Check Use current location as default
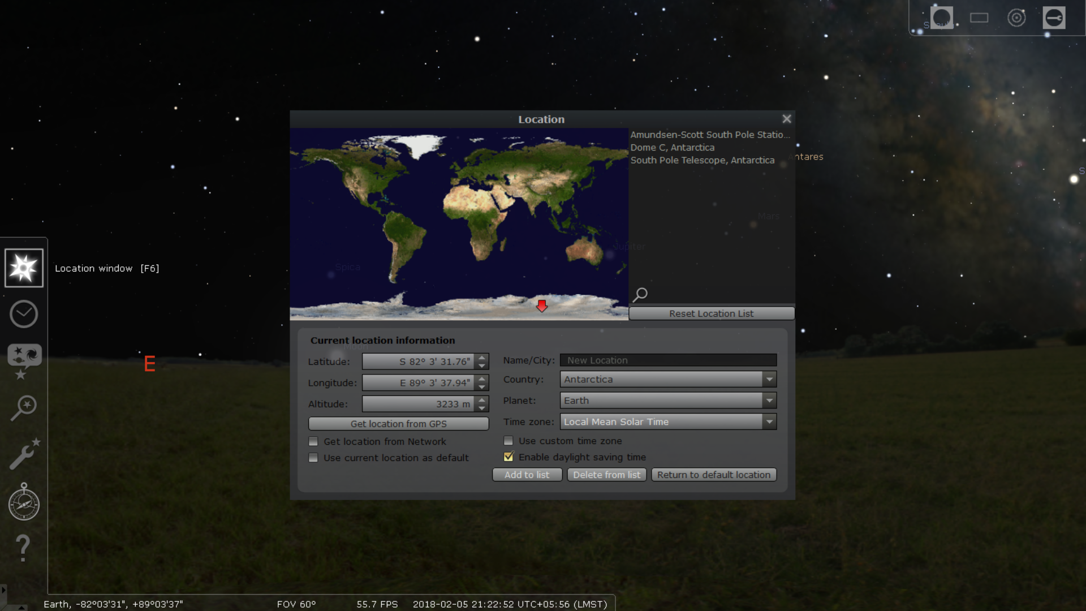Screen dimensions: 1086x611 click(313, 458)
